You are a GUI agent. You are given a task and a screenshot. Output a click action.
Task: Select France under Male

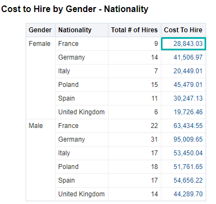[x=68, y=126]
